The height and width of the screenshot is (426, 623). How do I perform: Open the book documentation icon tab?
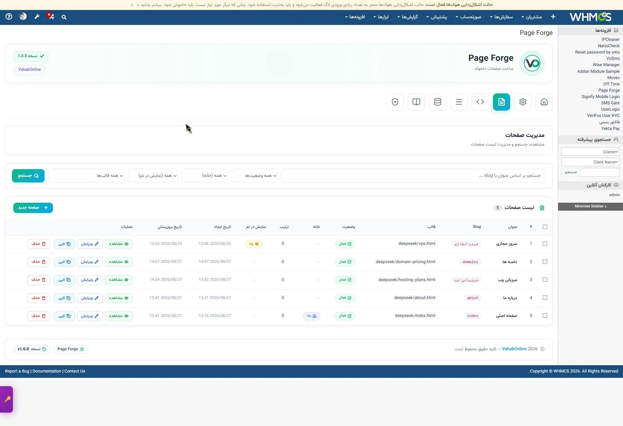pyautogui.click(x=416, y=102)
